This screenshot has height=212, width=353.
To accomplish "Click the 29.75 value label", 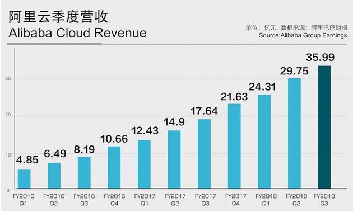I will 294,71.
